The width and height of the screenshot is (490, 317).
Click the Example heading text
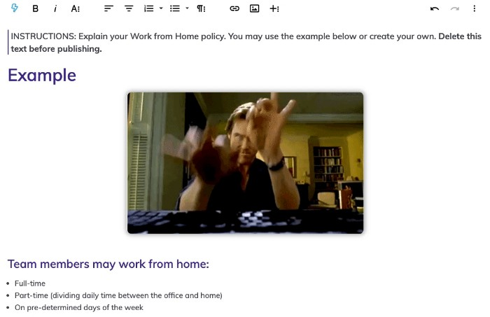(42, 76)
